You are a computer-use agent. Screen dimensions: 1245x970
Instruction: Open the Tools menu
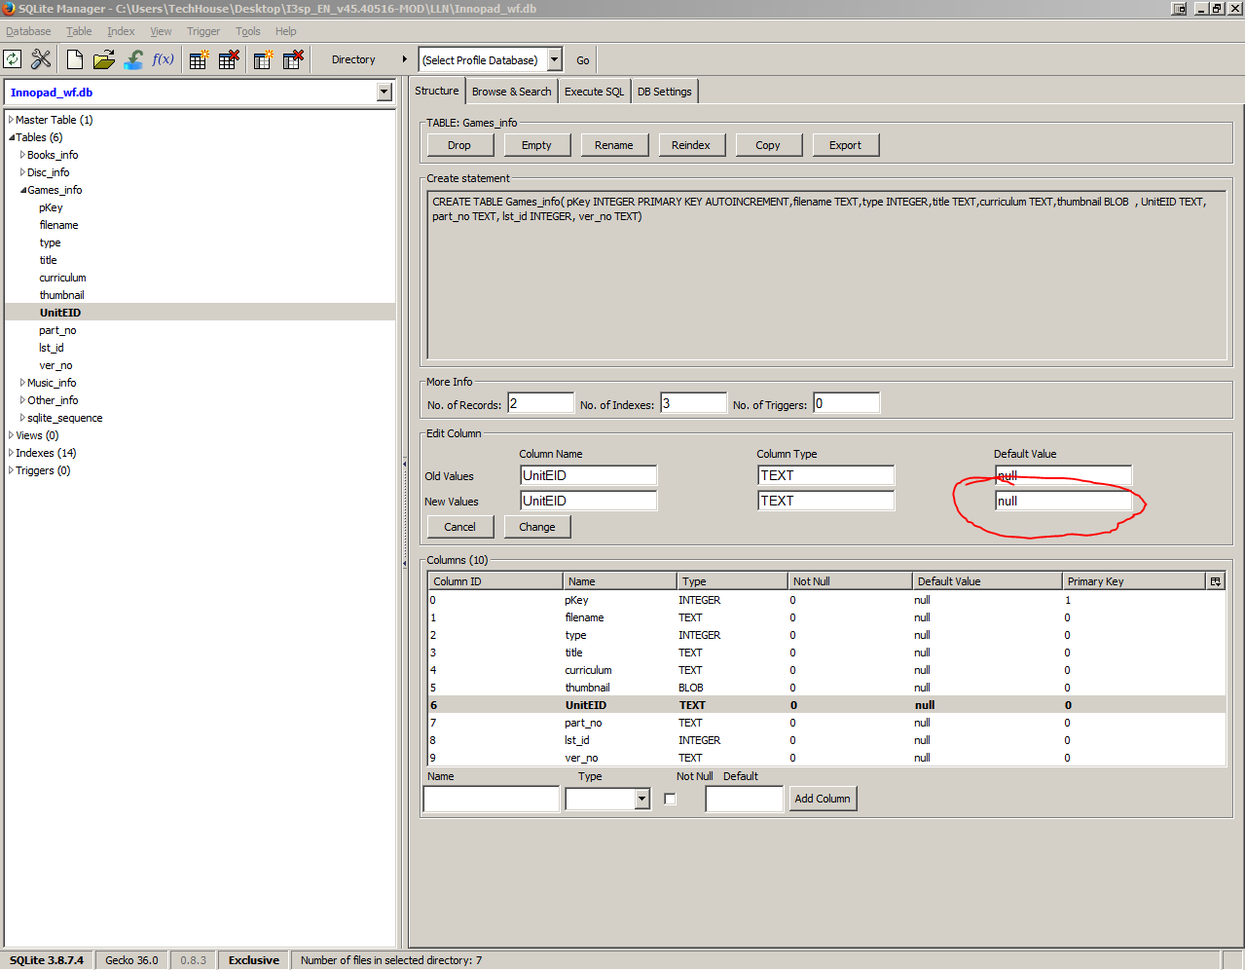(247, 31)
